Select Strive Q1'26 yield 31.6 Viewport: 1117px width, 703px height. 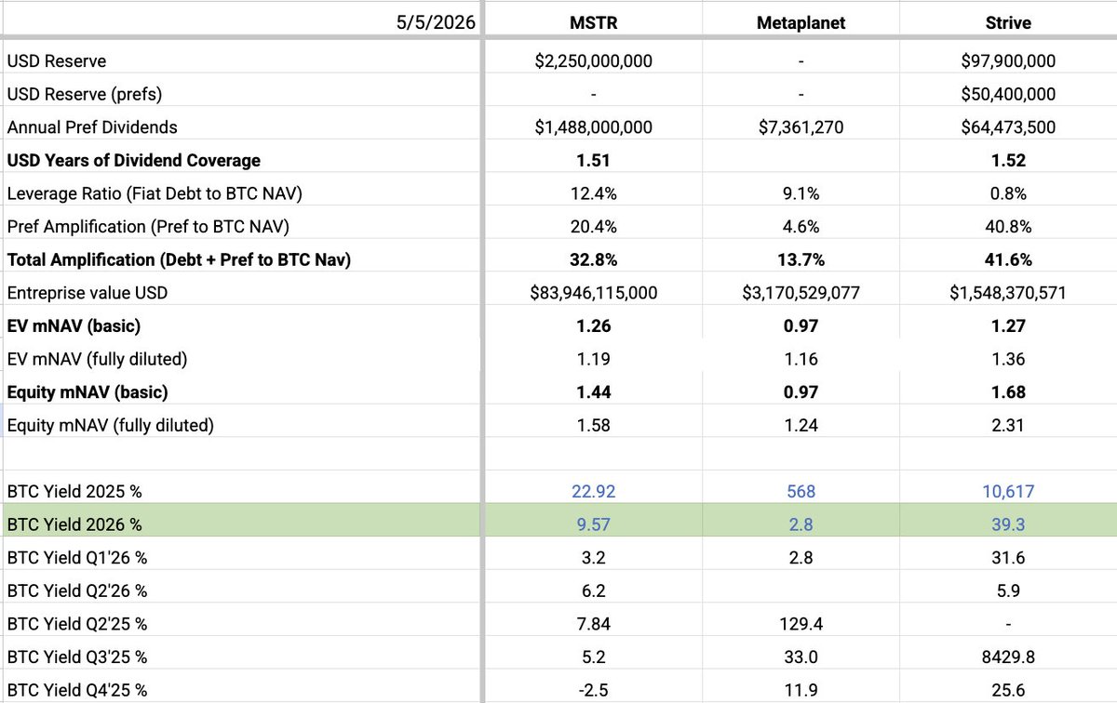click(x=1008, y=558)
